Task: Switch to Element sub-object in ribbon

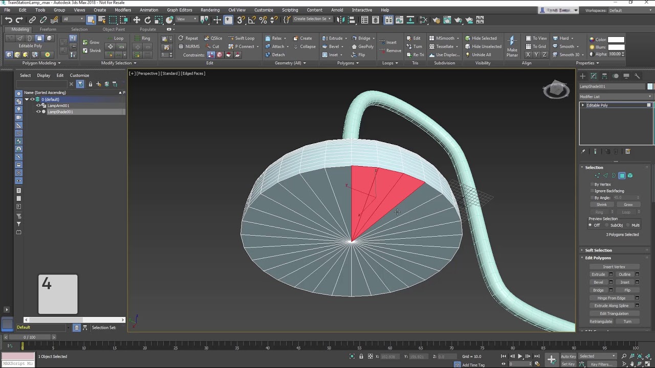Action: [x=49, y=38]
